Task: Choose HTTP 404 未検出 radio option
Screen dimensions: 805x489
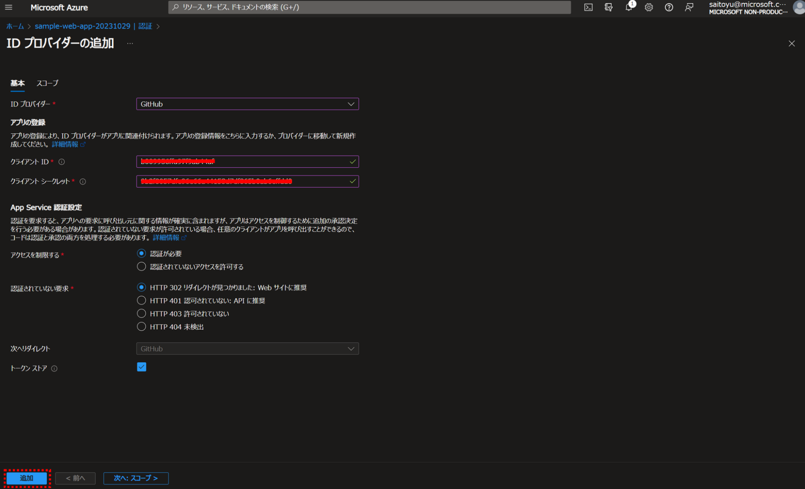Action: coord(142,326)
